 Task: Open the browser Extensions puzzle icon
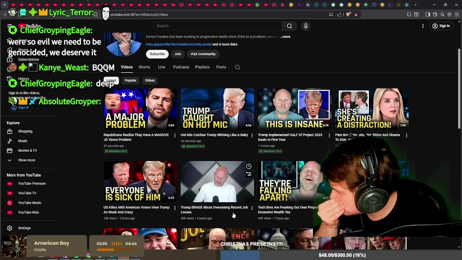[x=409, y=14]
